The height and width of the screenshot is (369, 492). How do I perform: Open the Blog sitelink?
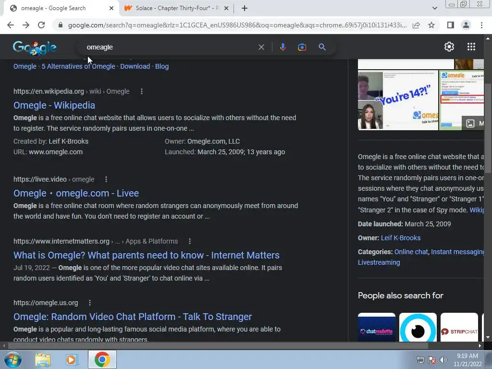pyautogui.click(x=162, y=66)
